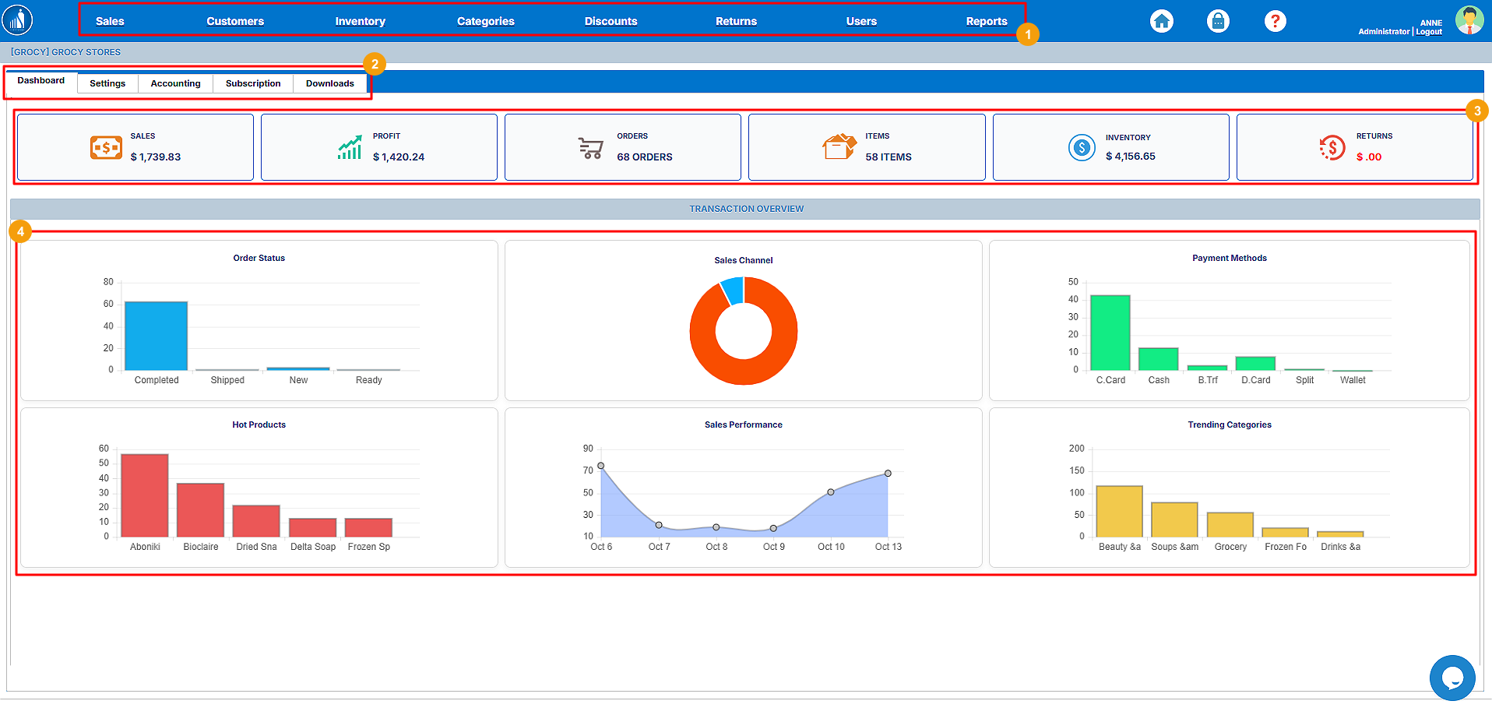Click the Returns refund icon
1492x715 pixels.
(x=1332, y=147)
